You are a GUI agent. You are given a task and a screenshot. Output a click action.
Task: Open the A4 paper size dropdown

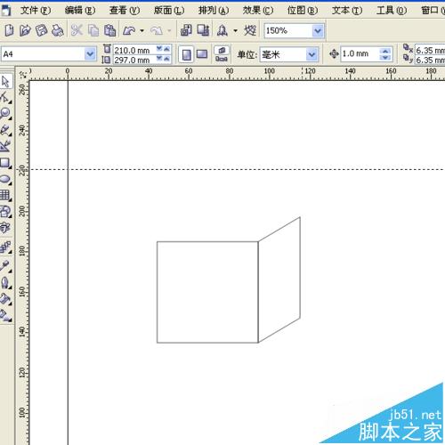90,54
